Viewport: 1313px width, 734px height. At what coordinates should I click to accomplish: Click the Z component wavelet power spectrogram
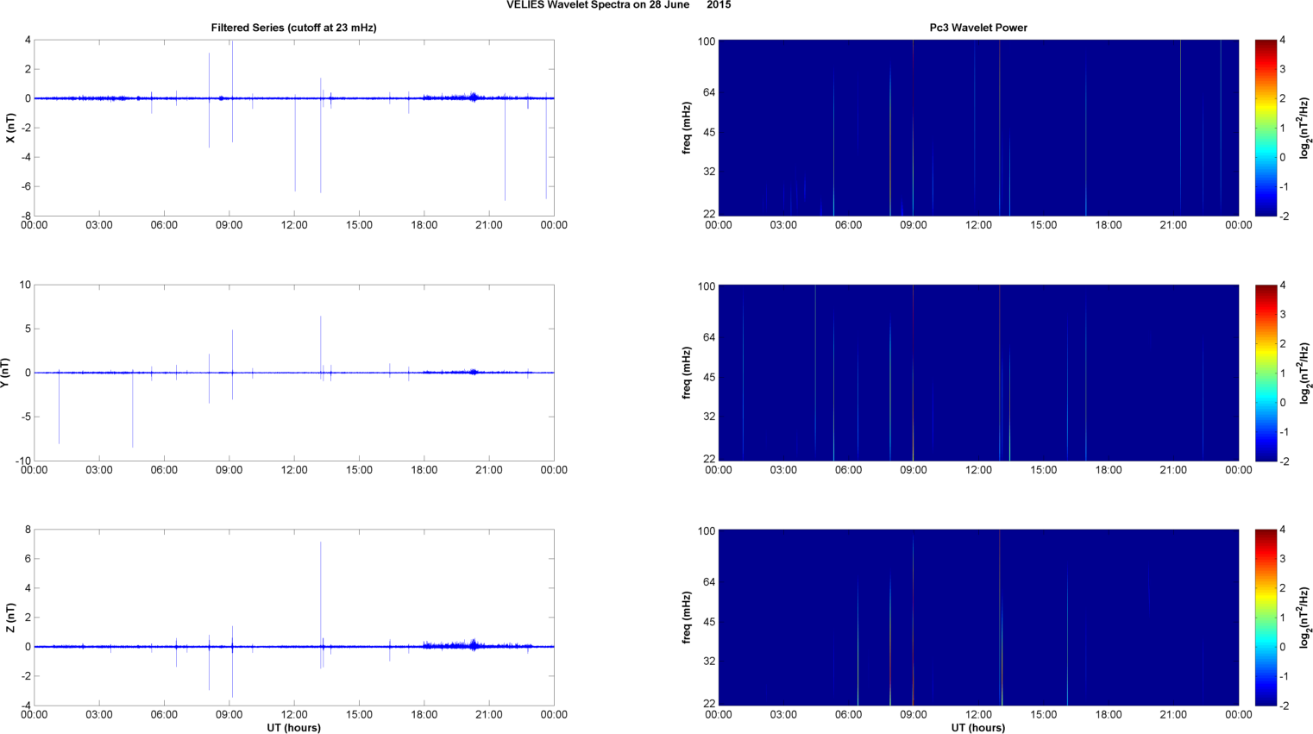coord(978,618)
